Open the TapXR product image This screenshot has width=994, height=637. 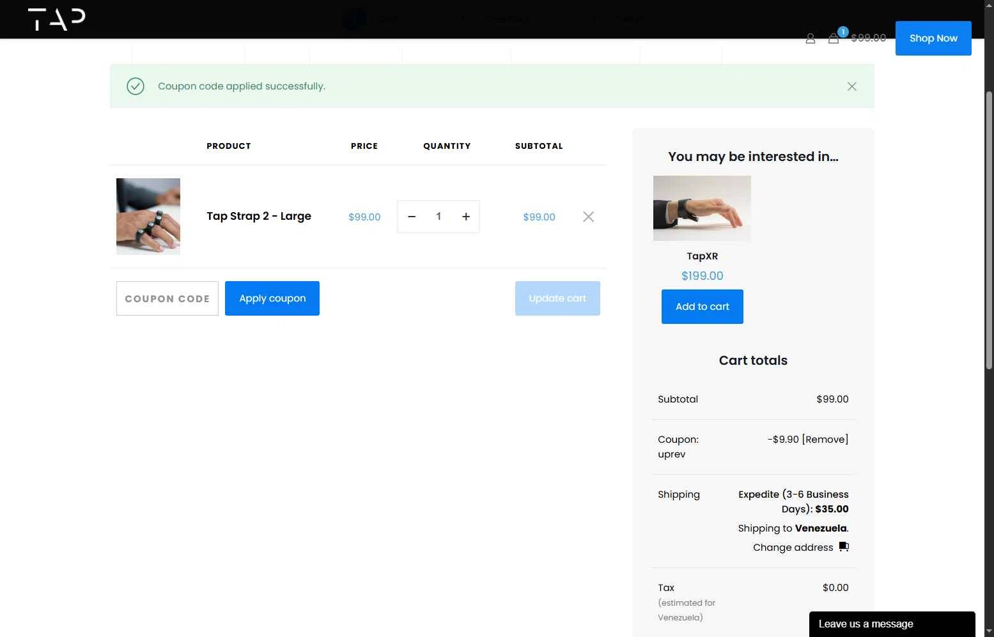click(702, 208)
